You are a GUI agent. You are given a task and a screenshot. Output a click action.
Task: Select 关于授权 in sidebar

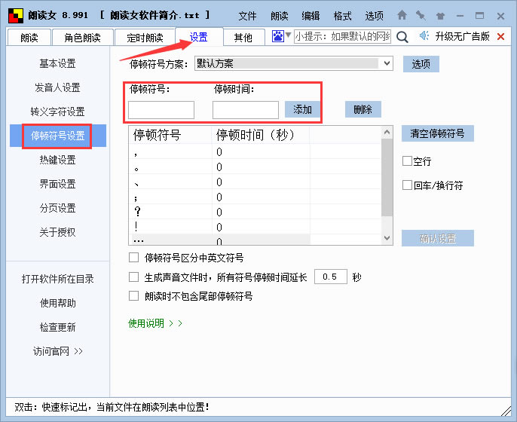click(58, 232)
